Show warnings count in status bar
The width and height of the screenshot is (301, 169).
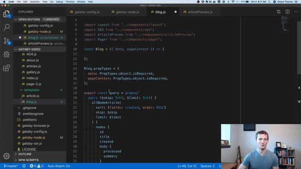(40, 166)
